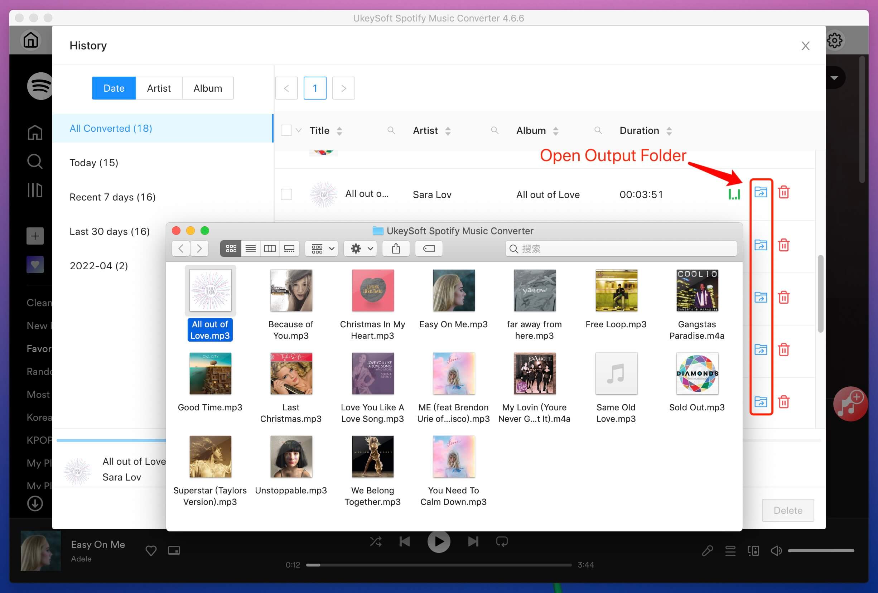Expand the Title column sort dropdown
The width and height of the screenshot is (878, 593).
pyautogui.click(x=340, y=130)
